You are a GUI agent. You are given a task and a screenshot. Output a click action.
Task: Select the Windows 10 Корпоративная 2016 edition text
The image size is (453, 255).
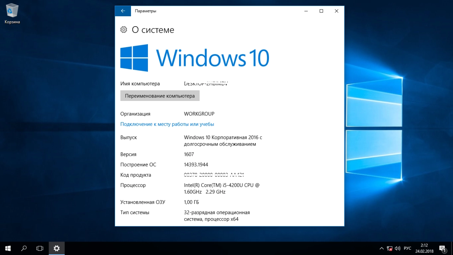tap(223, 141)
